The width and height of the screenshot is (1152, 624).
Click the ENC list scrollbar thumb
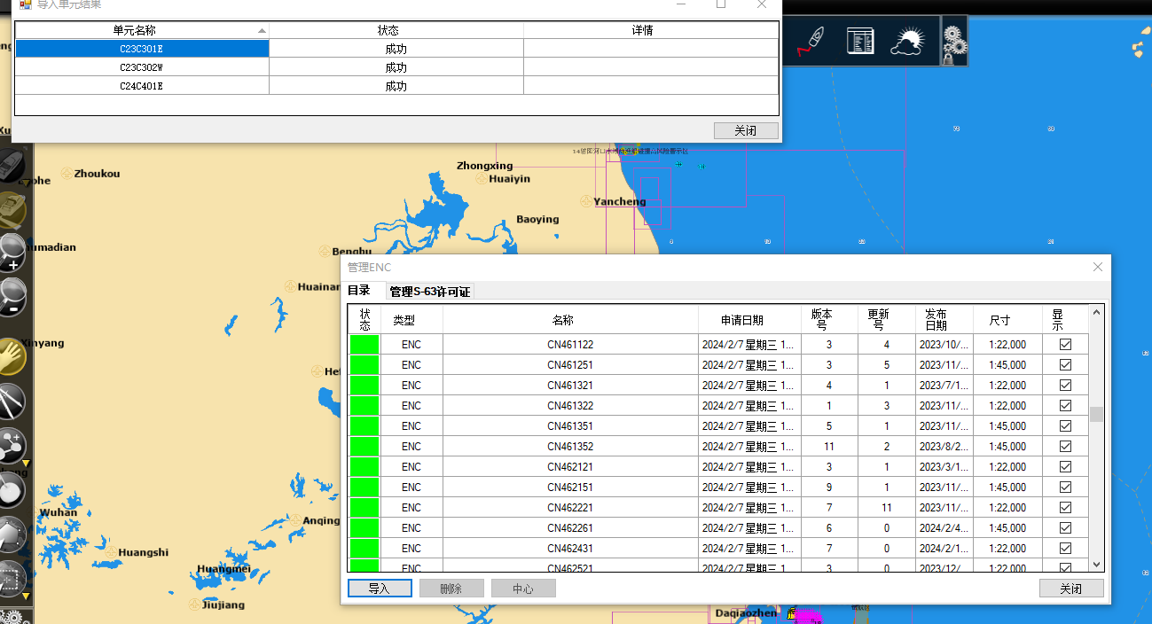click(1096, 414)
